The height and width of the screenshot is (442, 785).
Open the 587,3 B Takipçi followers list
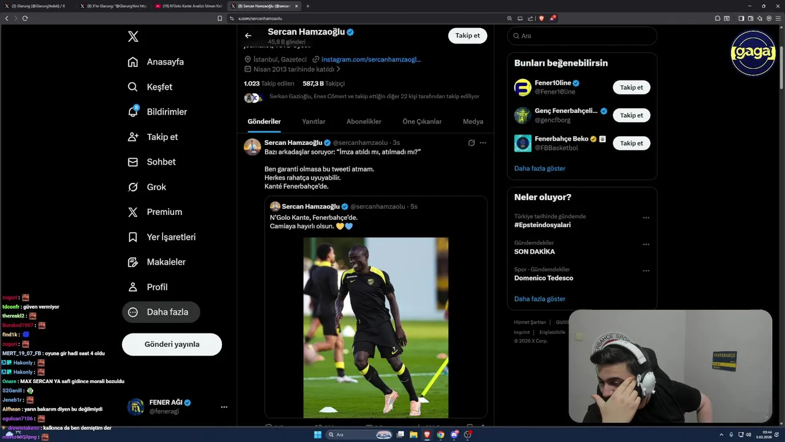point(324,83)
